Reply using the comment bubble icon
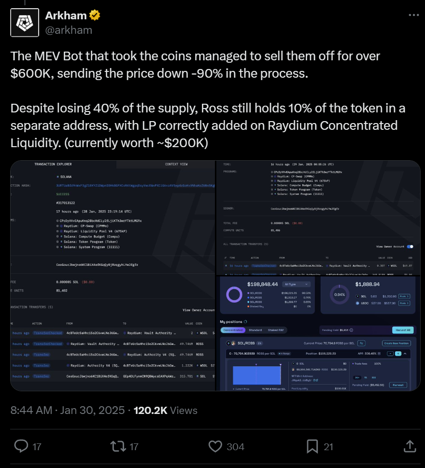425x468 pixels. pyautogui.click(x=21, y=446)
